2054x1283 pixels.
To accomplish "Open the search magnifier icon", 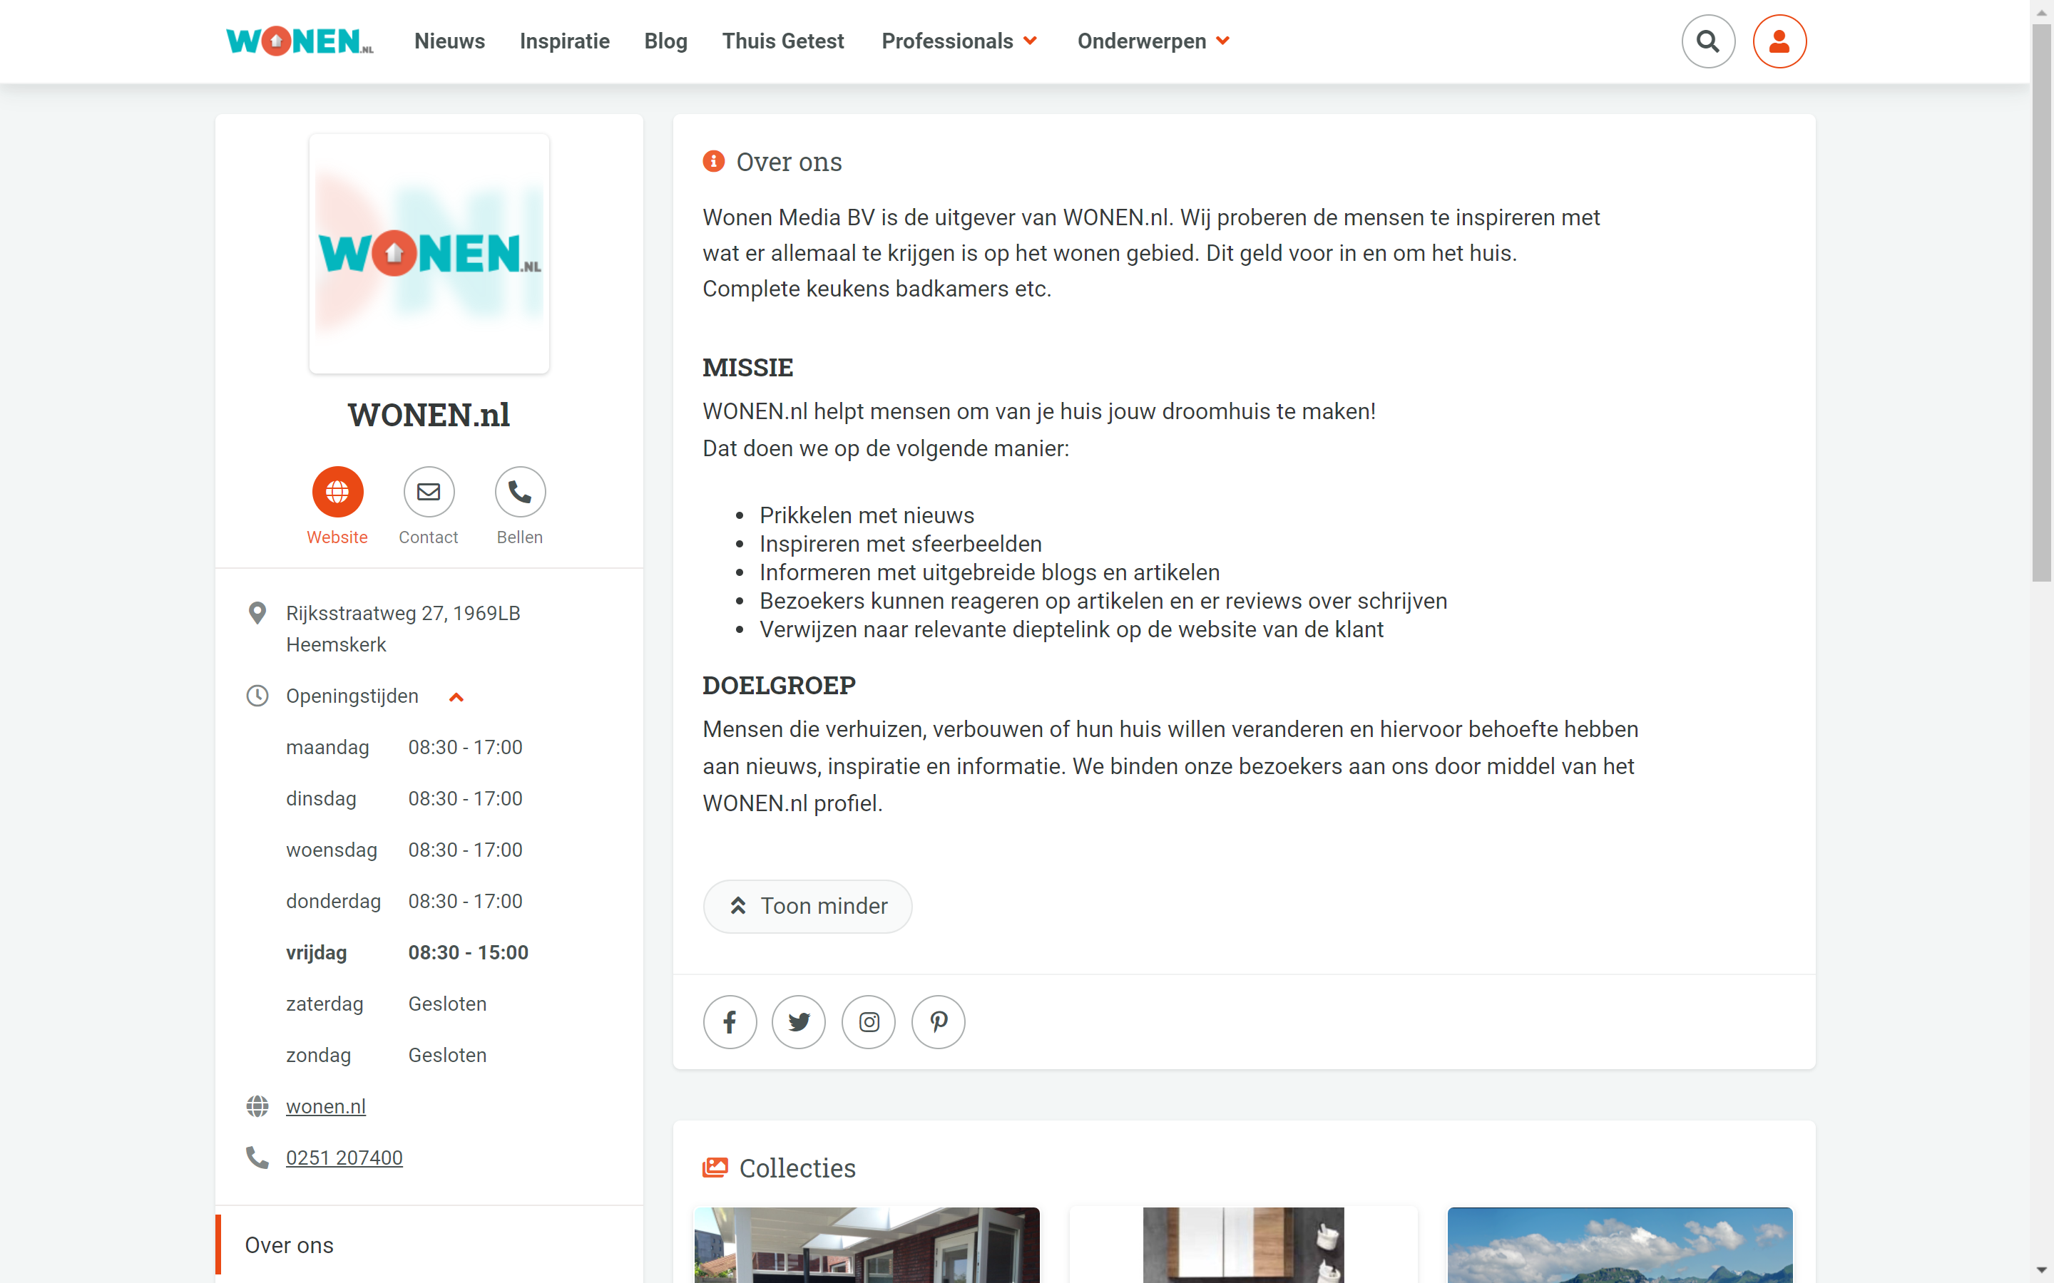I will (1707, 41).
